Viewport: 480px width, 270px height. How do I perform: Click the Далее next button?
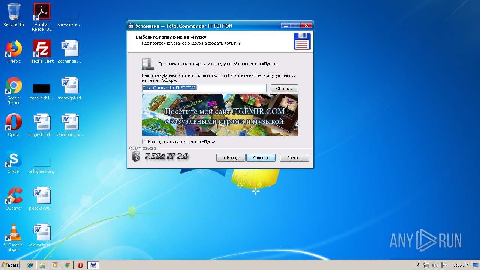(261, 158)
